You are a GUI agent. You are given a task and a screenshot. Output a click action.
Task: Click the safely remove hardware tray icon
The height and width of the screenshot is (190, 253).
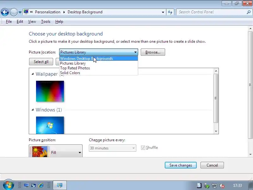(207, 186)
